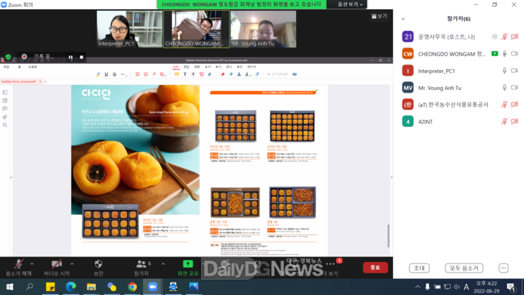Screen dimensions: 524x295
Task: Click the 모두 음소거 button
Action: 464,268
